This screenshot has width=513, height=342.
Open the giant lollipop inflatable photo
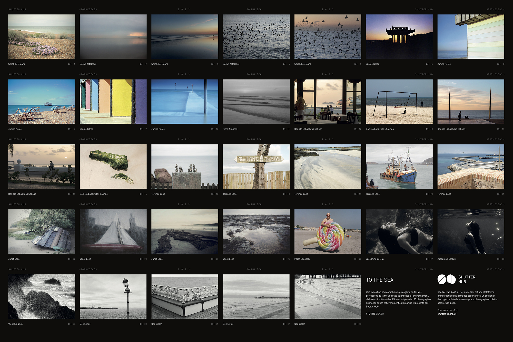328,232
